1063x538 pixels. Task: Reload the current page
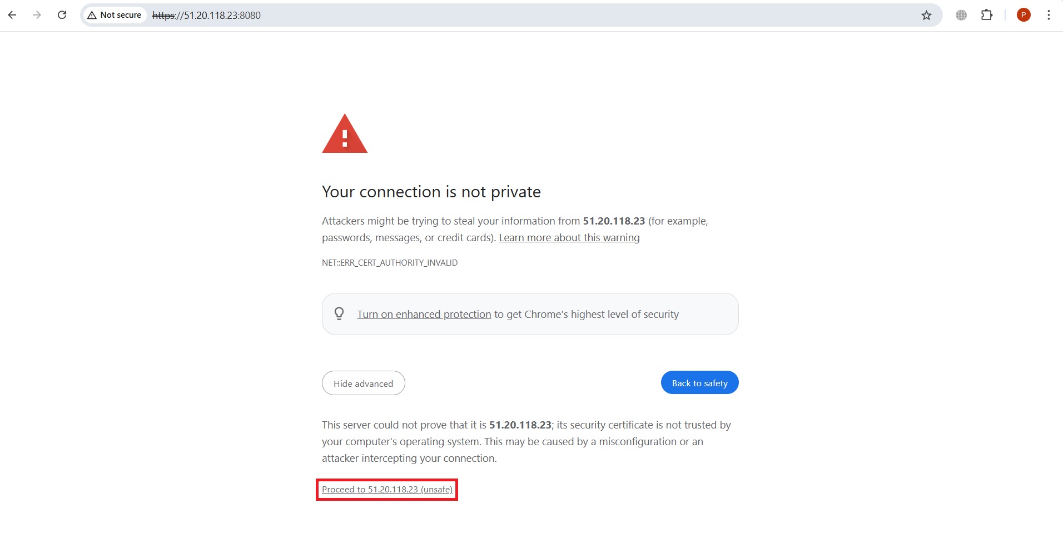coord(62,15)
